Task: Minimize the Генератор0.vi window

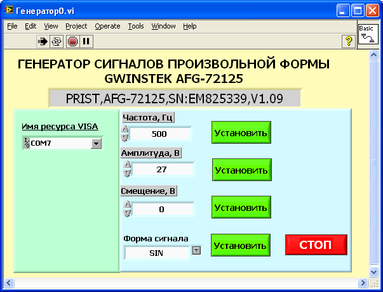Action: tap(343, 11)
